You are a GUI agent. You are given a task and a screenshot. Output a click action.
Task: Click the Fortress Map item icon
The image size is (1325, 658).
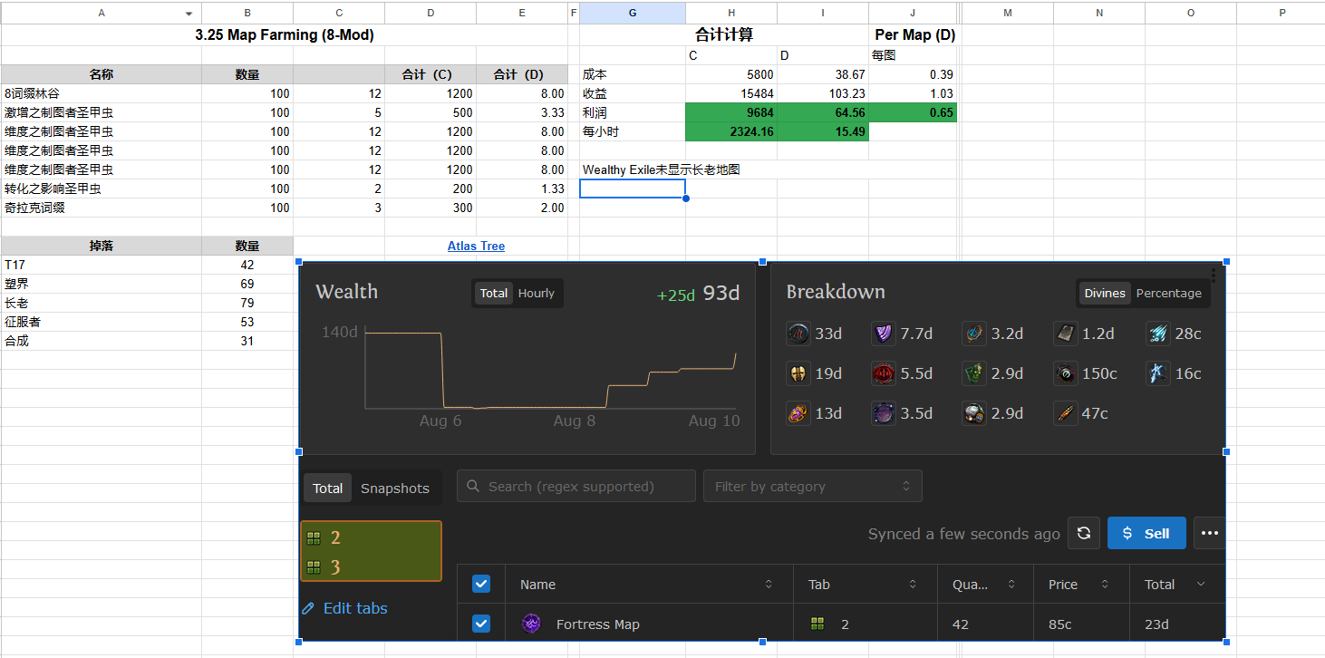[x=531, y=624]
